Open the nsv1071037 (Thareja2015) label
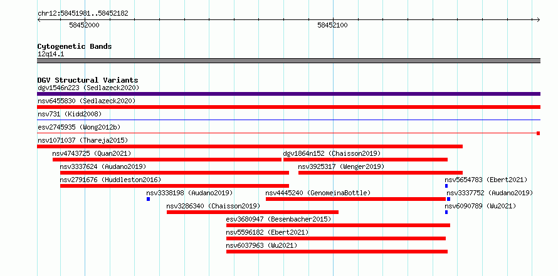Screen dimensions: 558x276 pyautogui.click(x=83, y=140)
